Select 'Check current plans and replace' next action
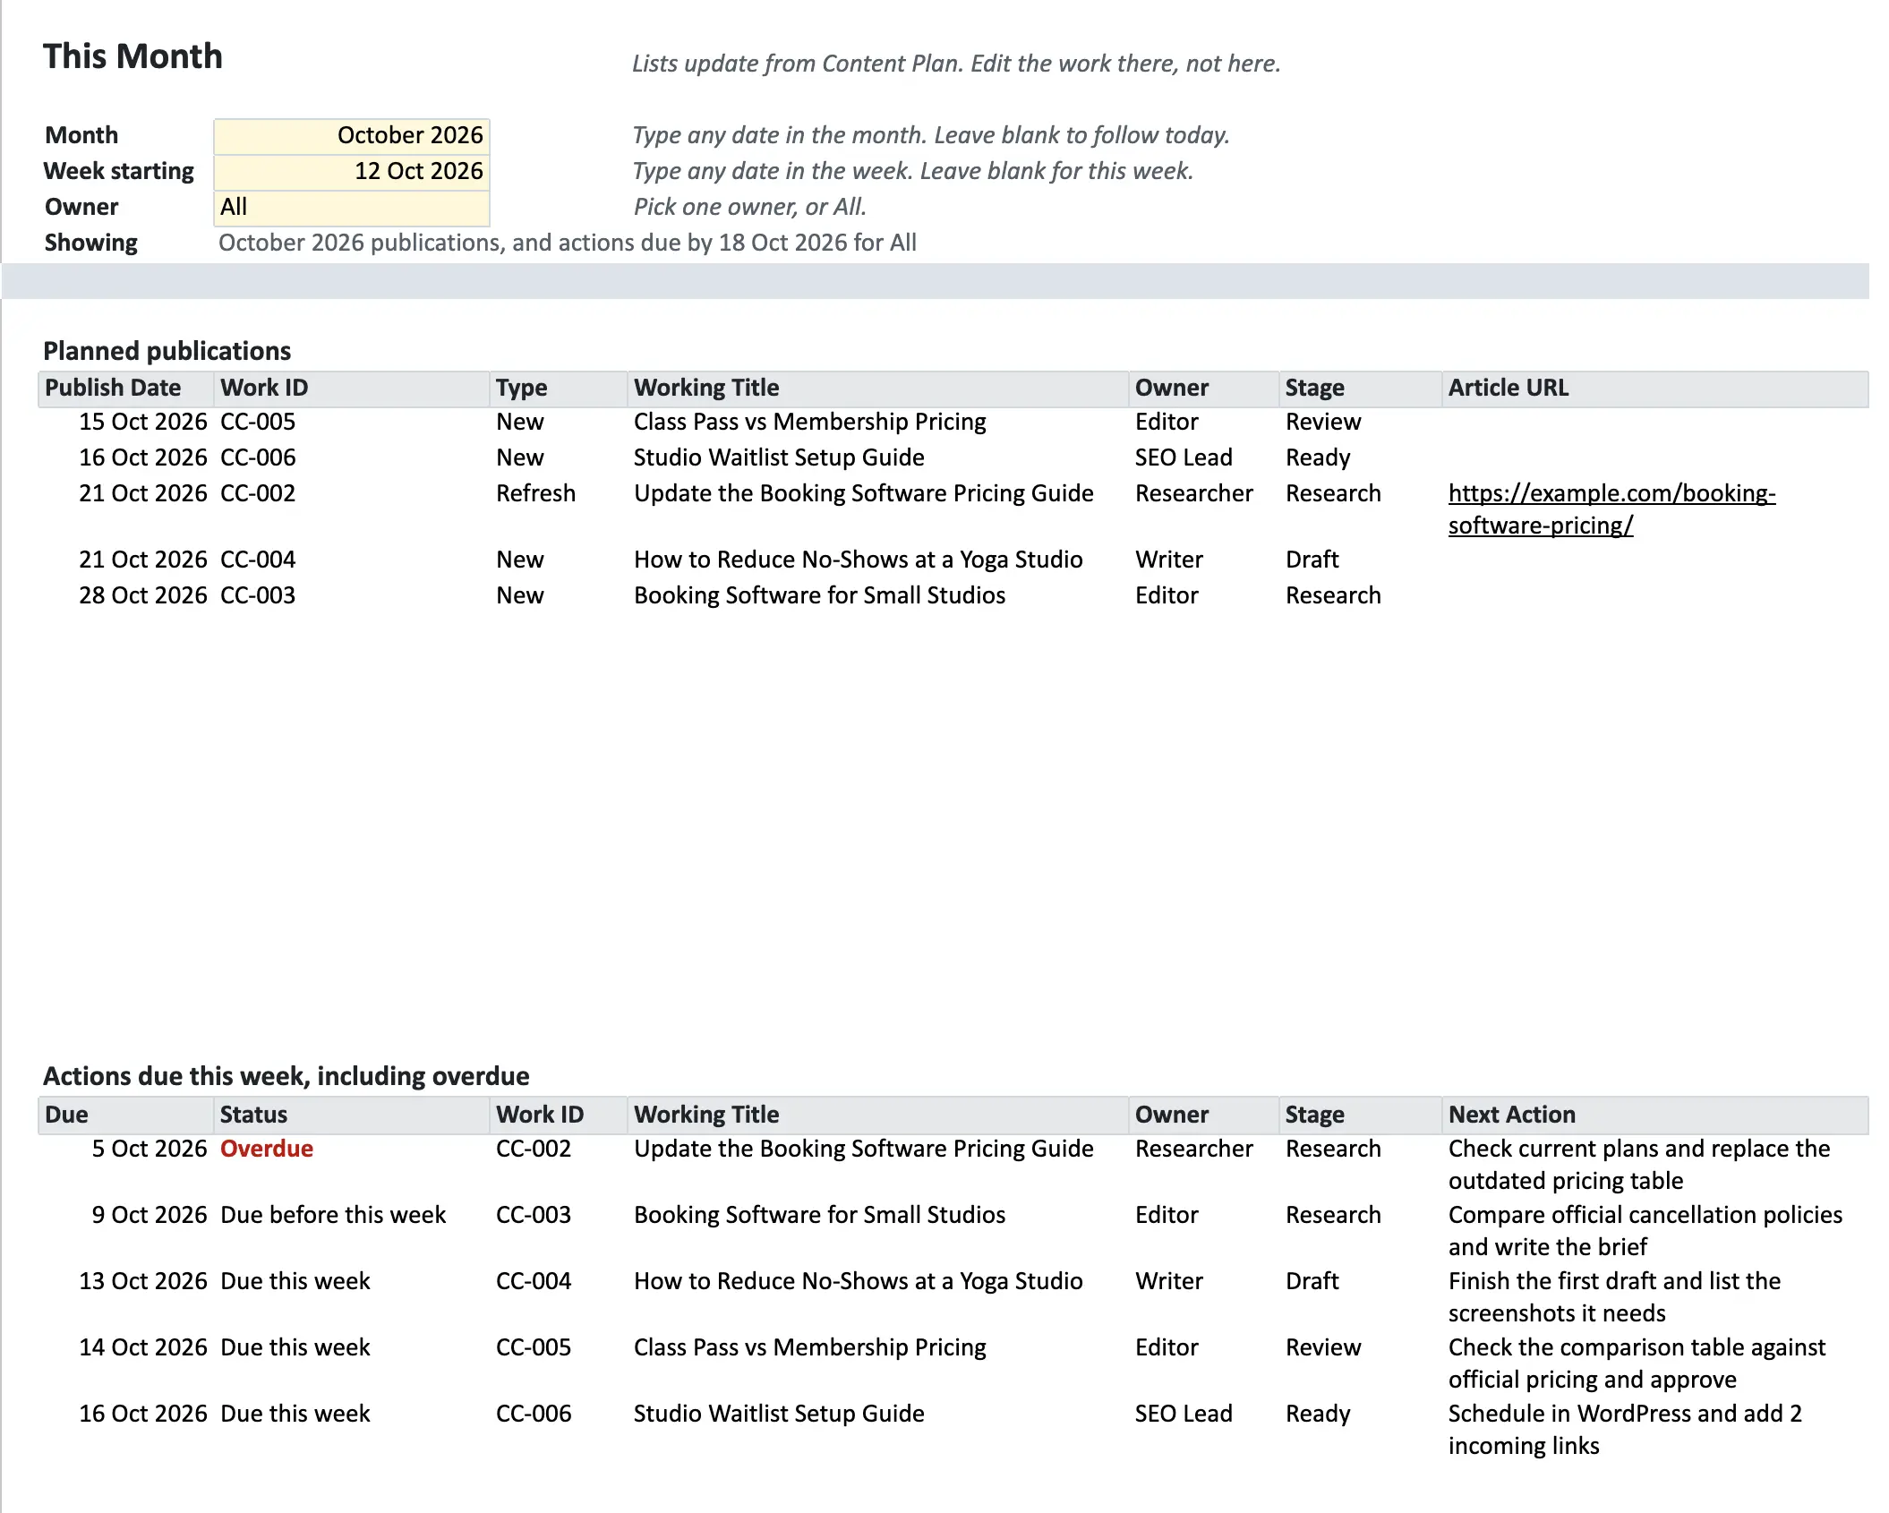1889x1513 pixels. point(1639,1165)
